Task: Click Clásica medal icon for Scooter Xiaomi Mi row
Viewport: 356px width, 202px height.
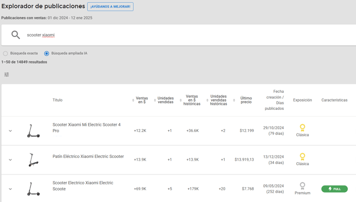Action: point(302,127)
